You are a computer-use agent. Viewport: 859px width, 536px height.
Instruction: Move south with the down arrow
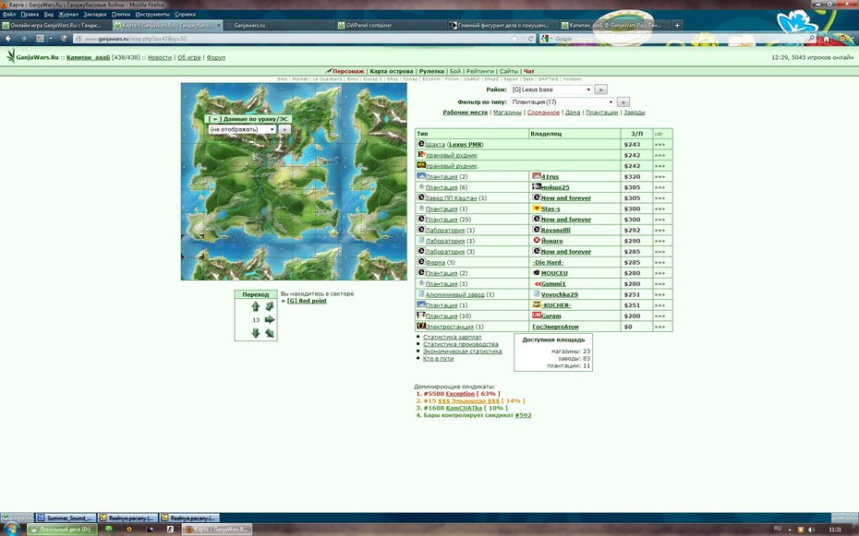pyautogui.click(x=255, y=333)
